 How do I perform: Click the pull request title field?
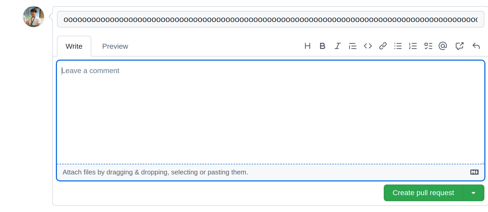[270, 19]
